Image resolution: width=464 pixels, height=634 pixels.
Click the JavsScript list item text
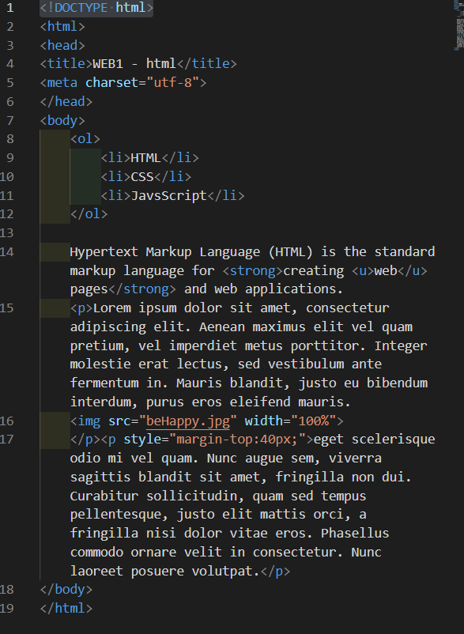[x=169, y=196]
